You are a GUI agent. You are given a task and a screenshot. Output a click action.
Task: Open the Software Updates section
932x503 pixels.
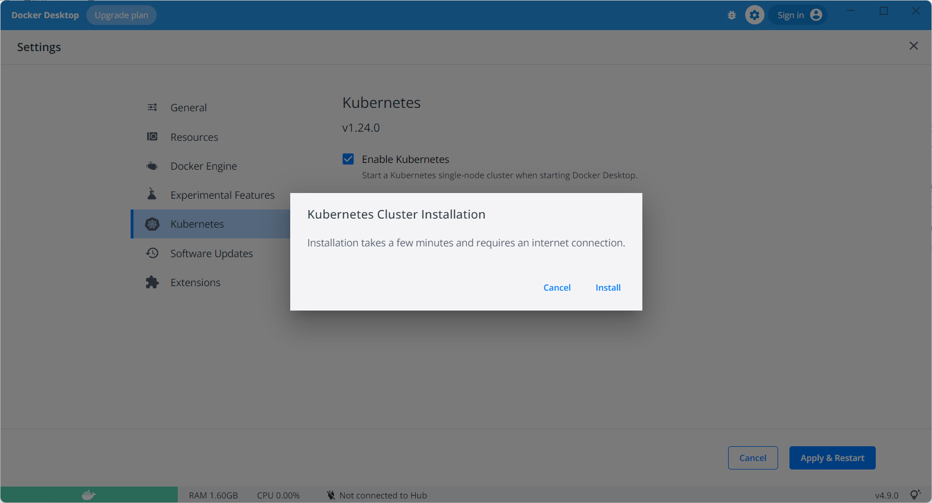point(211,253)
